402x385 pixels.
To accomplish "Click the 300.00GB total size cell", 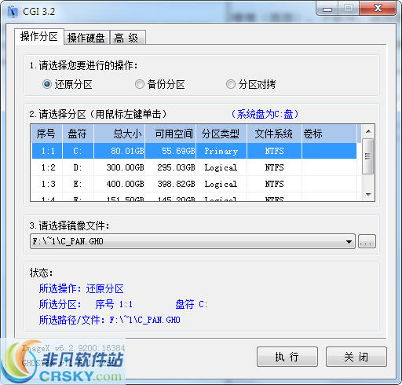I will pyautogui.click(x=119, y=167).
